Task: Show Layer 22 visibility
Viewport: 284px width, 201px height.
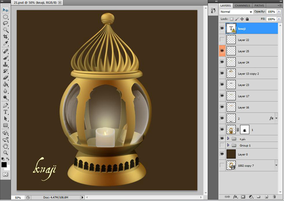Action: 223,40
